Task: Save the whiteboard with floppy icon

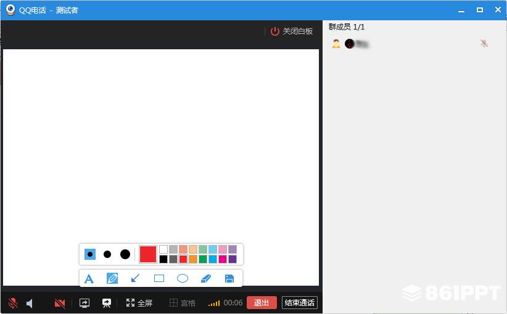Action: 229,278
